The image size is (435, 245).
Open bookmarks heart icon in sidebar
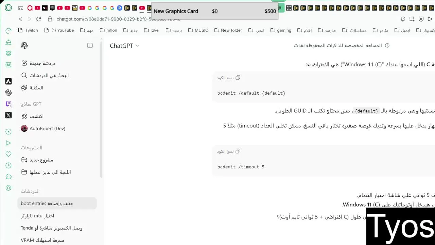(x=8, y=154)
